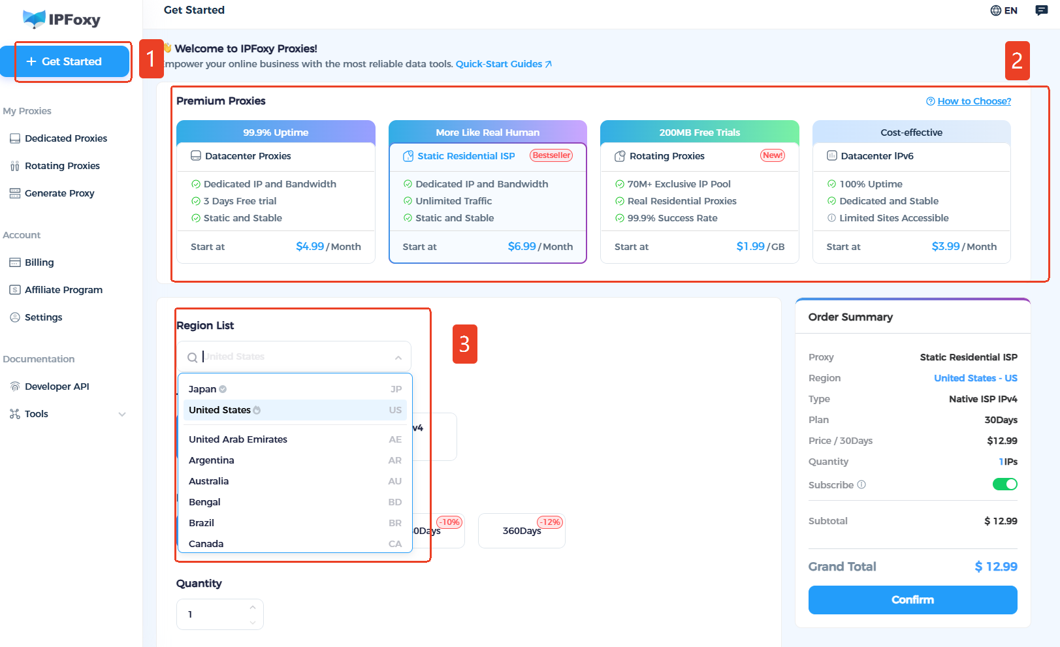Viewport: 1060px width, 647px height.
Task: Click the Datacenter Proxies card icon
Action: point(195,156)
